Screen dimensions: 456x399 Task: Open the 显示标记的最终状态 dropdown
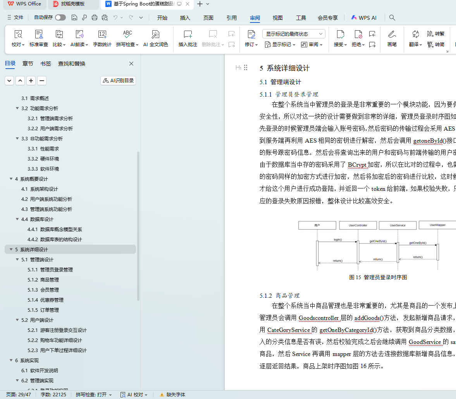[x=294, y=34]
